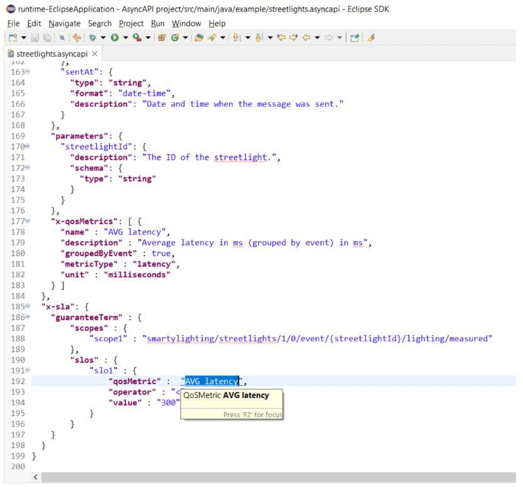
Task: Open the Previous Annotation dropdown arrow
Action: [270, 38]
